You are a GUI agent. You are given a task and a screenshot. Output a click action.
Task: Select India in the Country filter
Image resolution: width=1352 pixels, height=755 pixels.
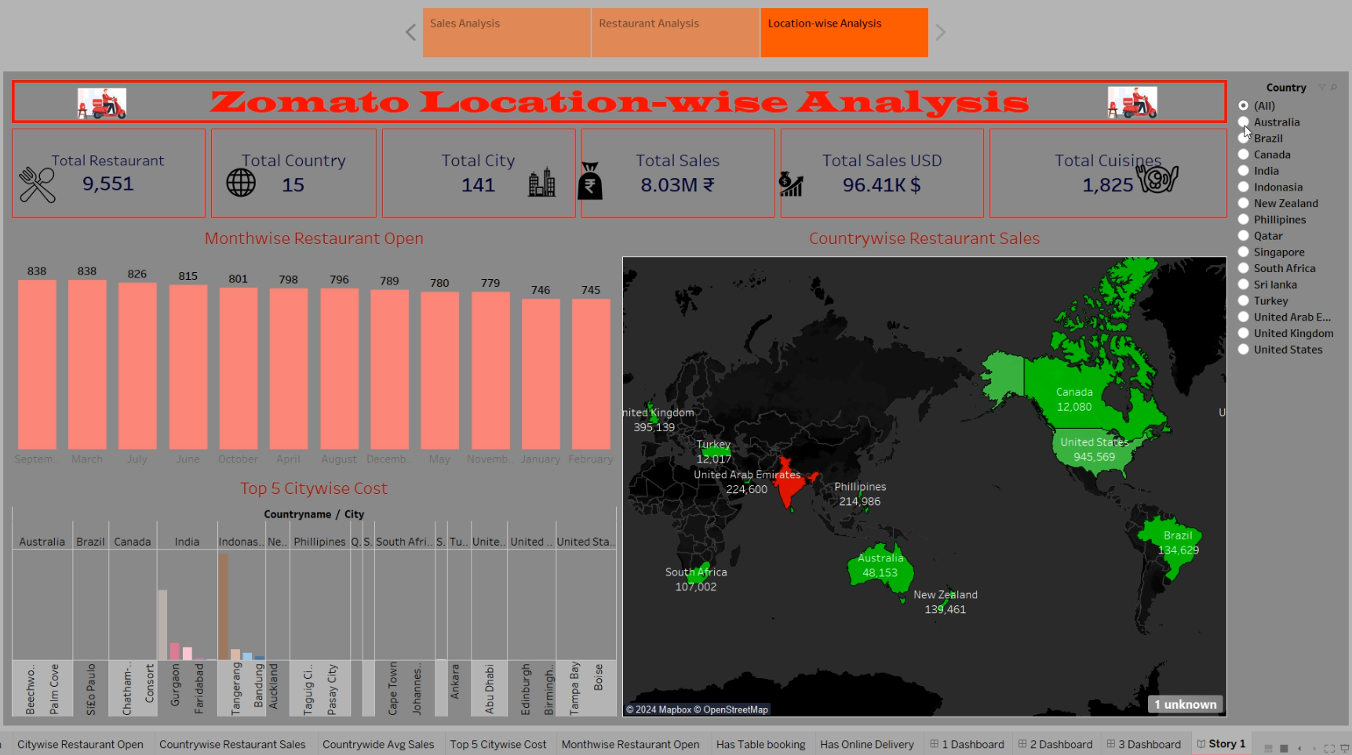click(1244, 171)
